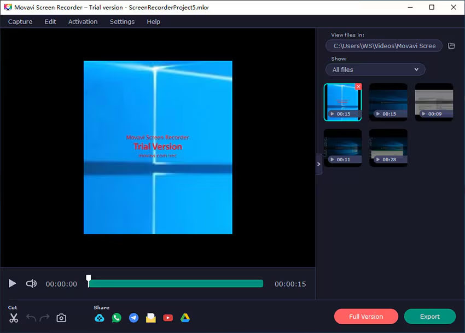
Task: Click the Undo arrow
Action: (x=32, y=318)
